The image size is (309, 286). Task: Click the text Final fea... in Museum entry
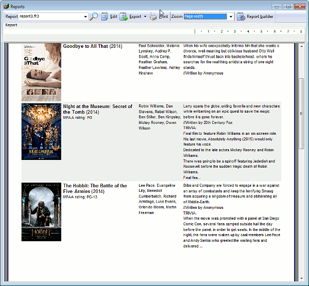tap(192, 178)
